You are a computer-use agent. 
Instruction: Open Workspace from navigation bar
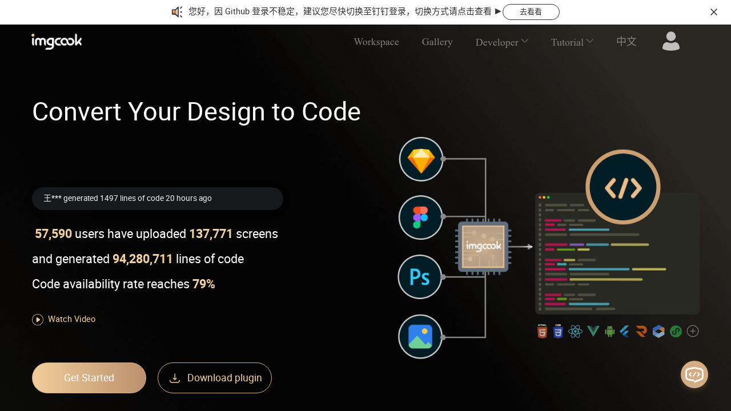[x=376, y=42]
